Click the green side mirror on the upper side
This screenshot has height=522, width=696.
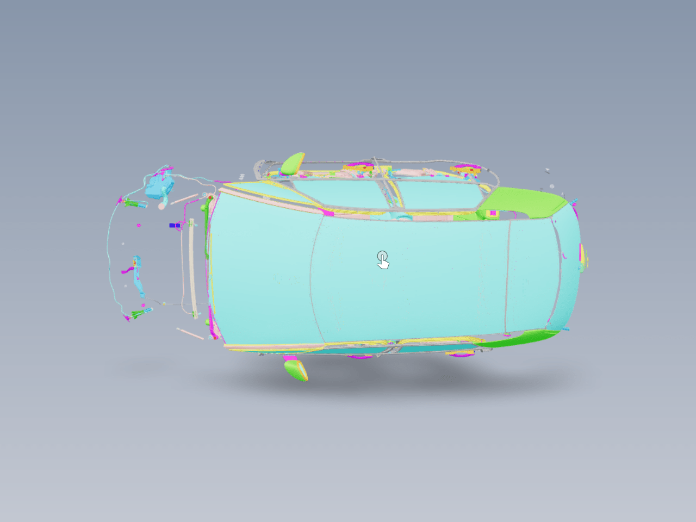click(x=293, y=163)
